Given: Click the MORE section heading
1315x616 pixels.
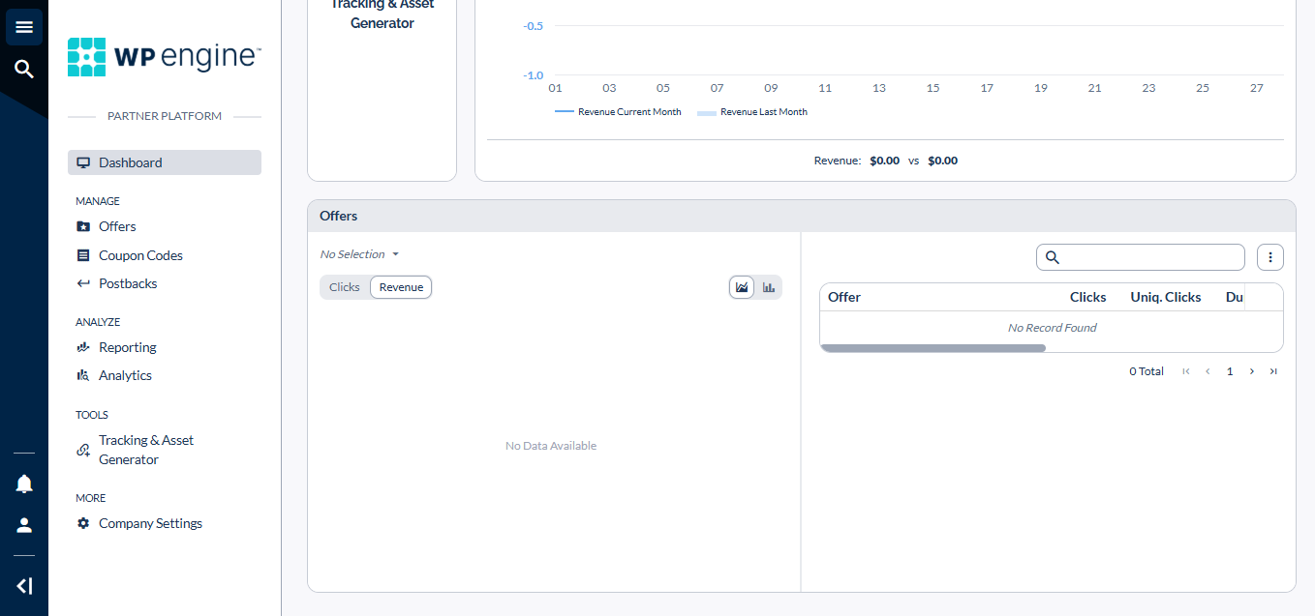Looking at the screenshot, I should coord(91,498).
